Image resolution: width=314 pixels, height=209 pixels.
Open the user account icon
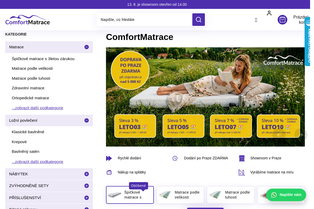tap(269, 13)
